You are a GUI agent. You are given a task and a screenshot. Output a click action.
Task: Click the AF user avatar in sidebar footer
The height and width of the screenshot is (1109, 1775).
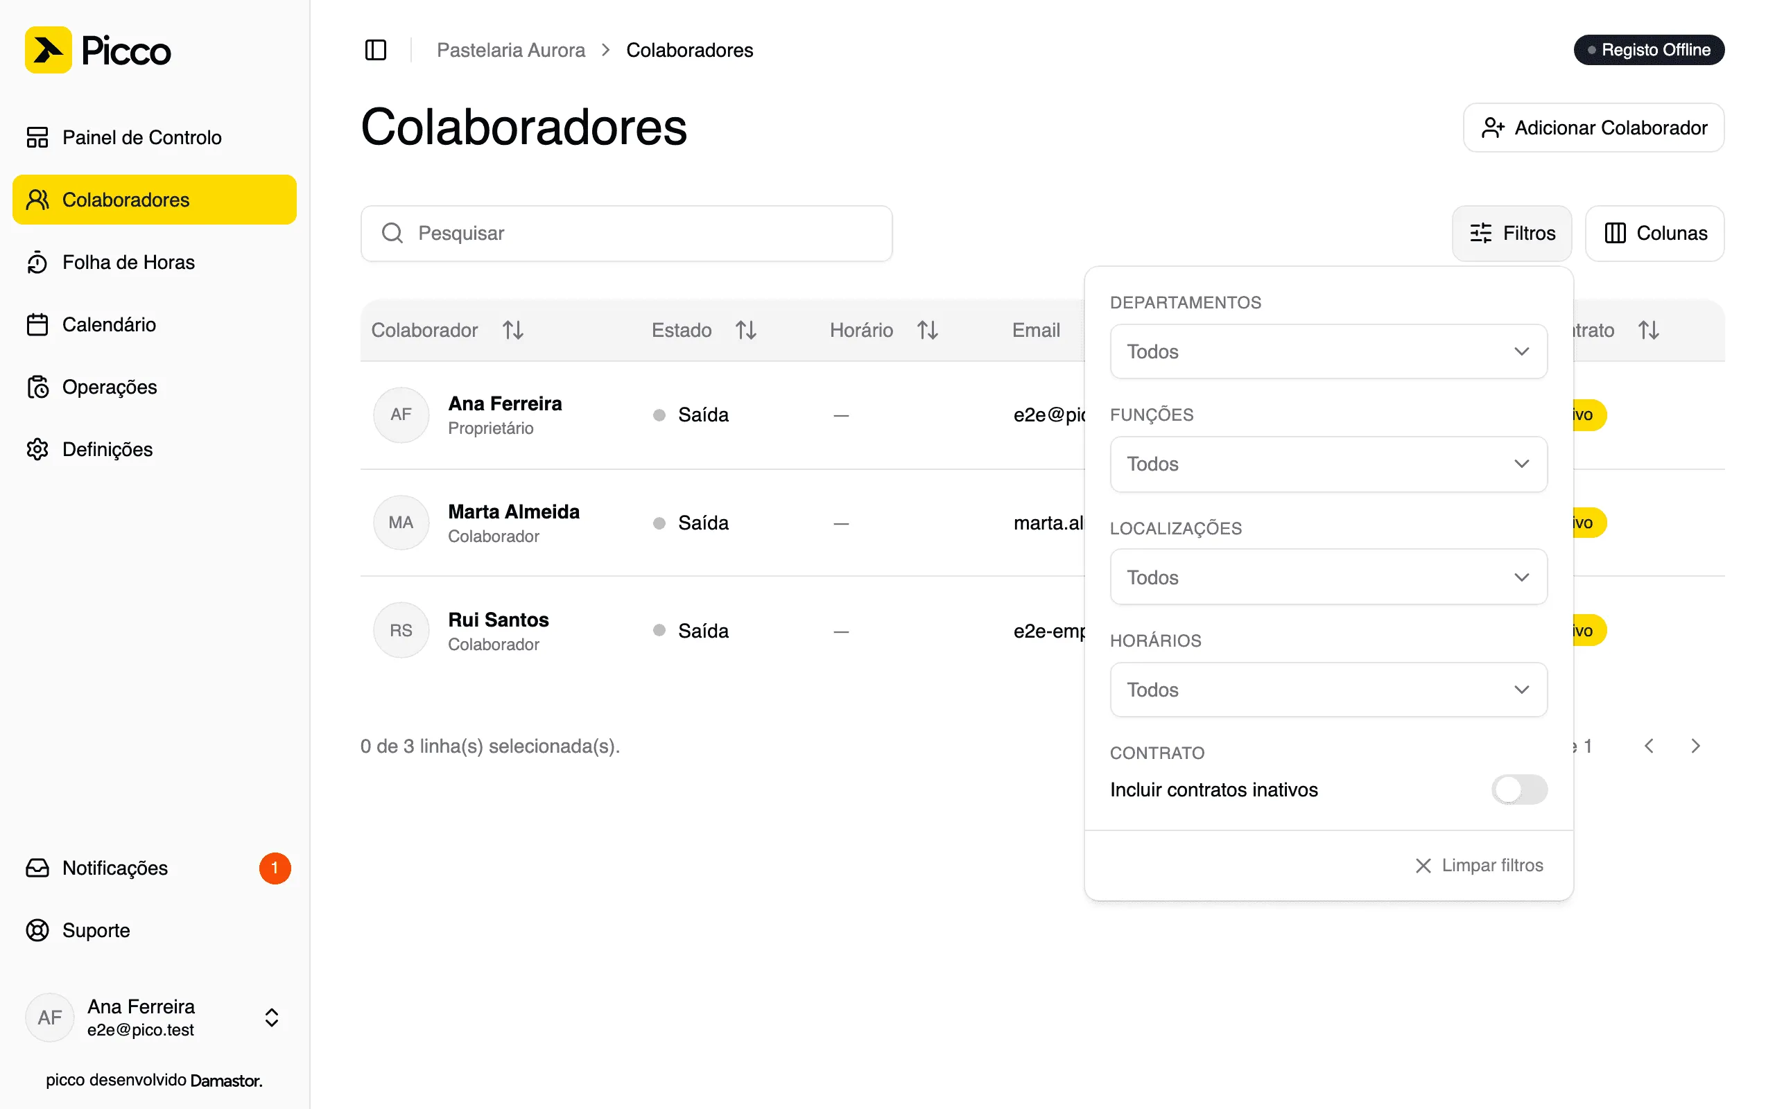click(50, 1018)
